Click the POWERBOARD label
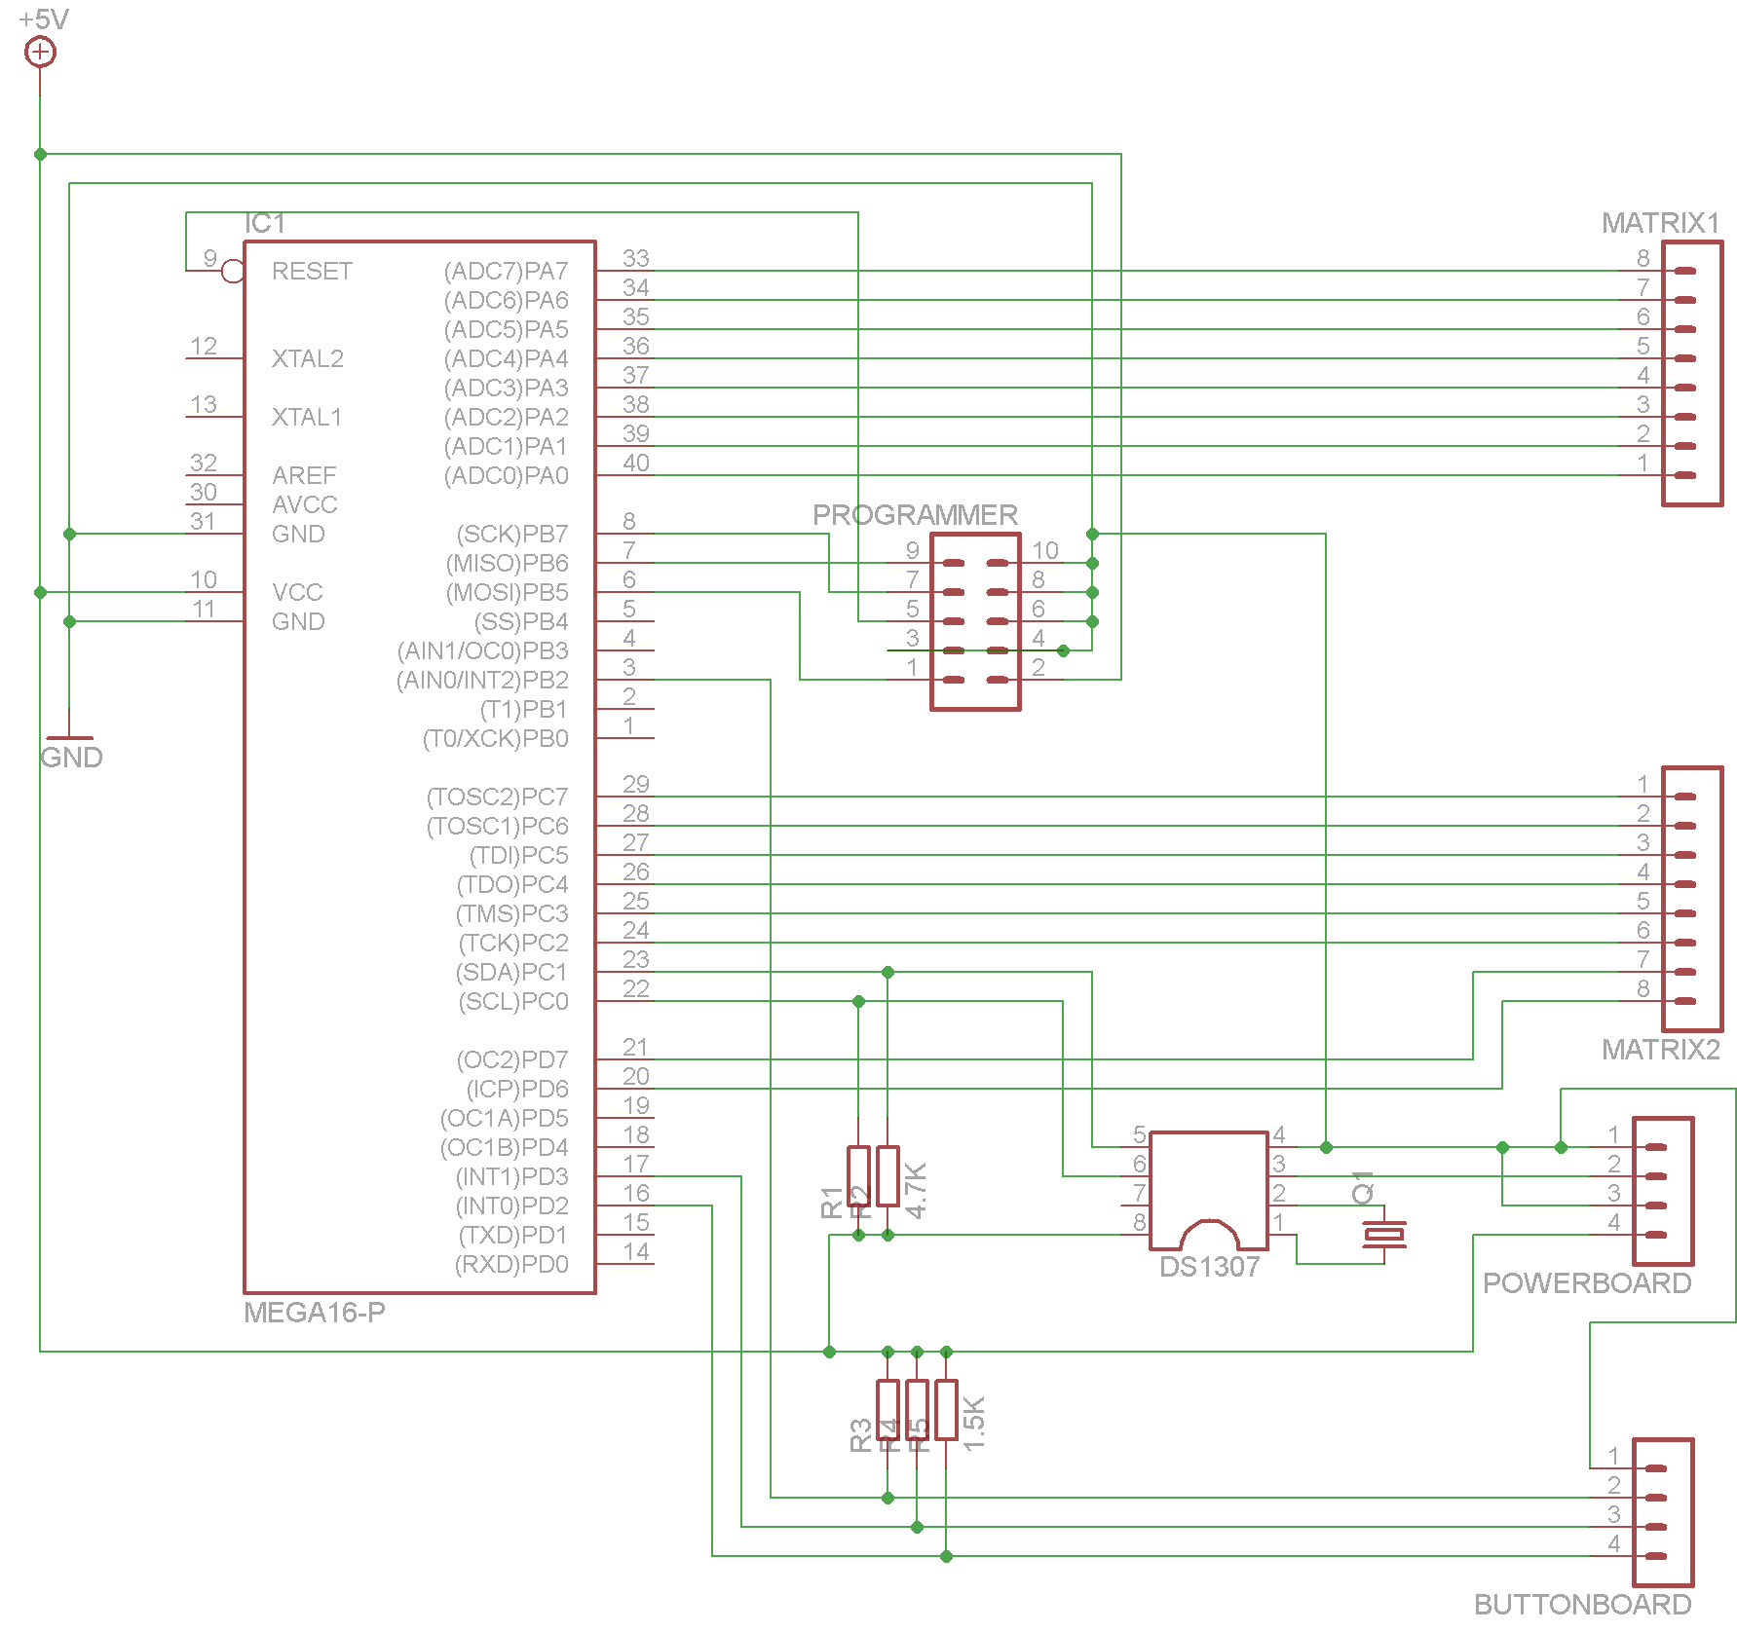1737x1632 pixels. click(1586, 1283)
